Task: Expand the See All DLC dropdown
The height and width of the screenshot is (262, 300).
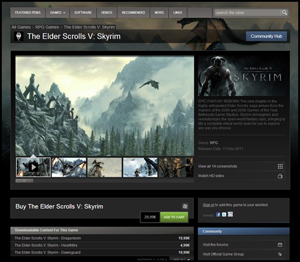Action: 181,259
